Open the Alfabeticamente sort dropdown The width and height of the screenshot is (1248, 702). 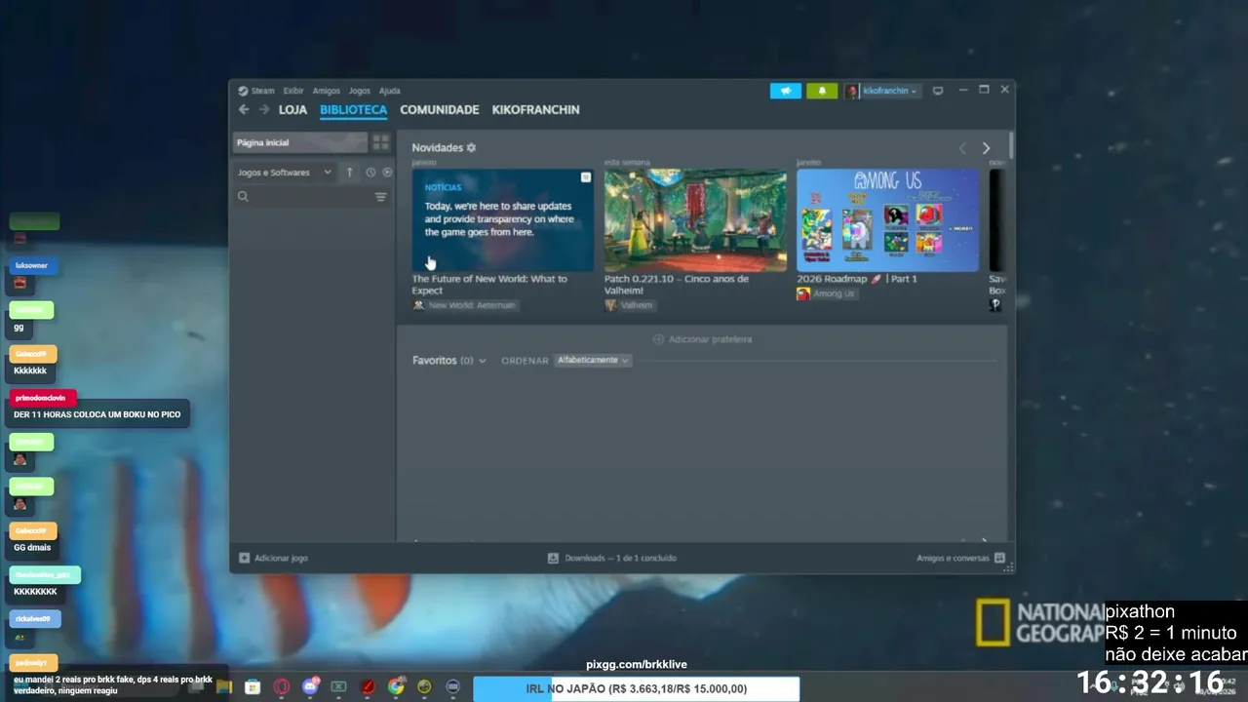tap(593, 361)
